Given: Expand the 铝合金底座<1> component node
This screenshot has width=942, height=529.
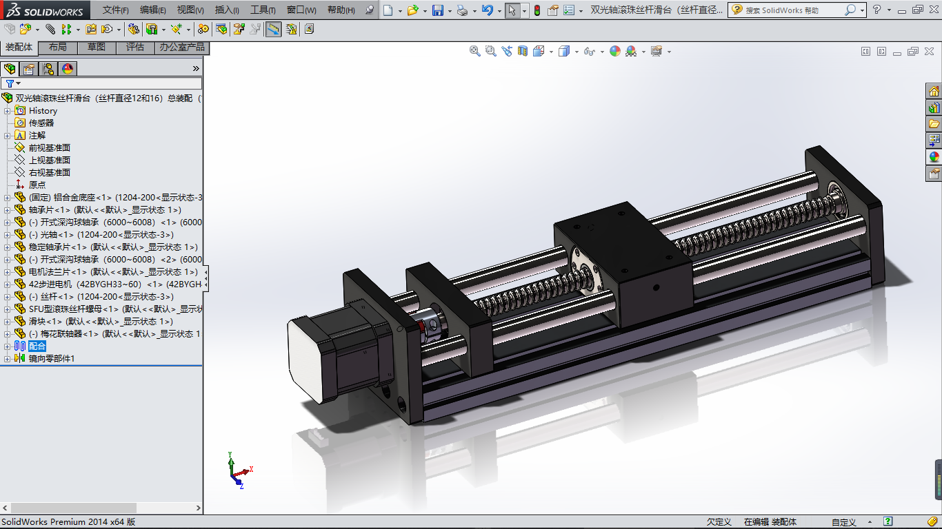Looking at the screenshot, I should 8,198.
